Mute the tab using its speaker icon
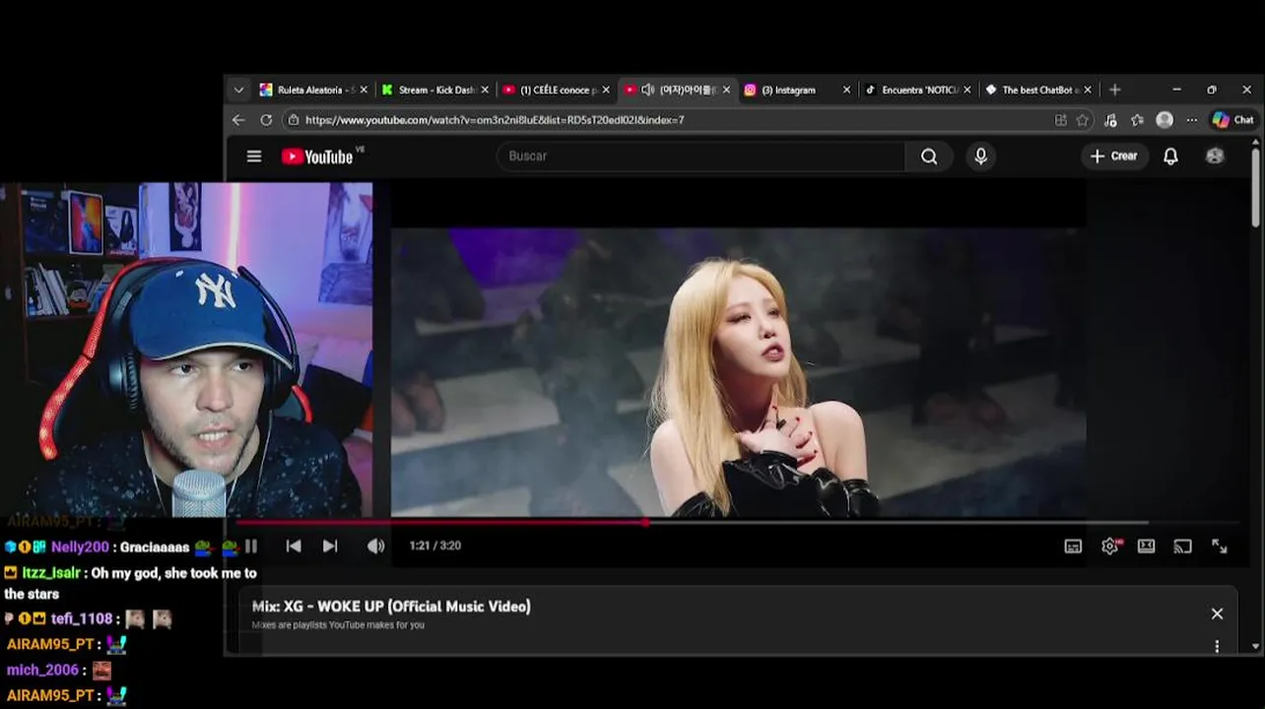The image size is (1265, 709). coord(647,90)
